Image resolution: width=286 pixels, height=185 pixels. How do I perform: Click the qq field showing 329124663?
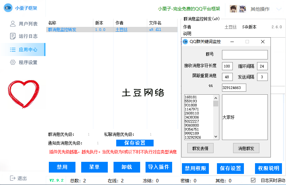tap(234, 88)
